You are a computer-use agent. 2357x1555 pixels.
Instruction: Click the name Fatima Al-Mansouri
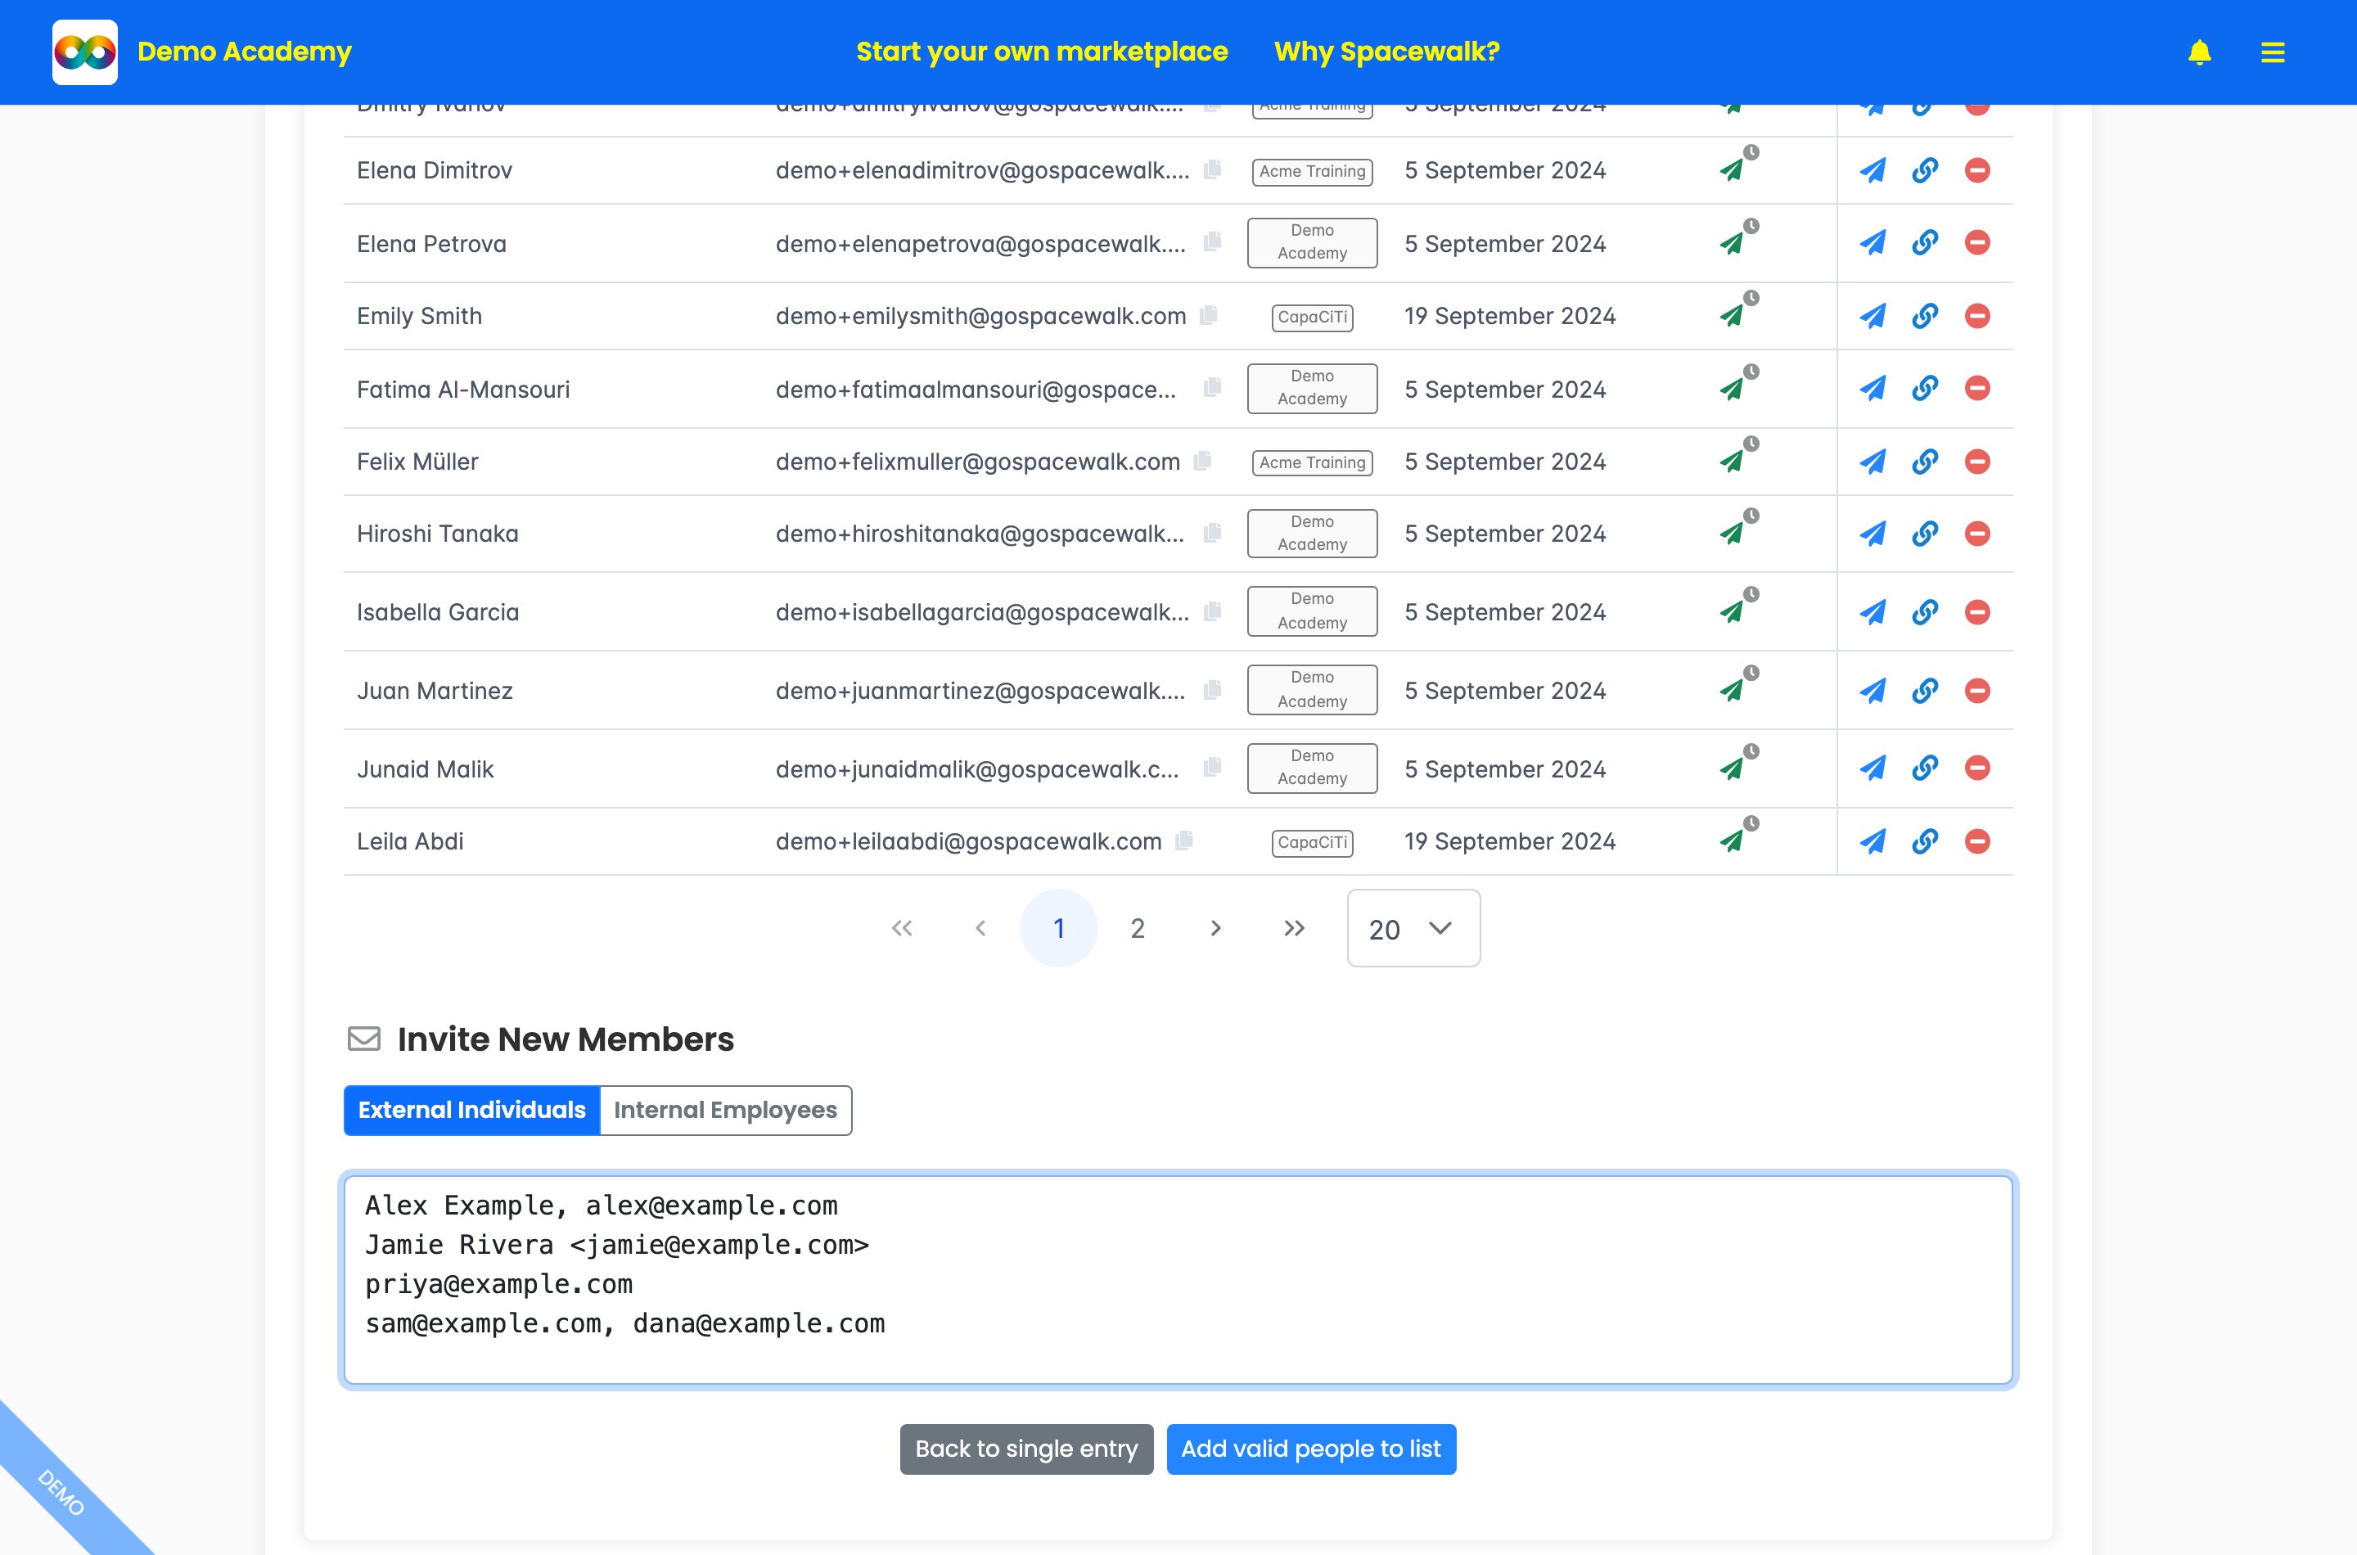pos(464,390)
